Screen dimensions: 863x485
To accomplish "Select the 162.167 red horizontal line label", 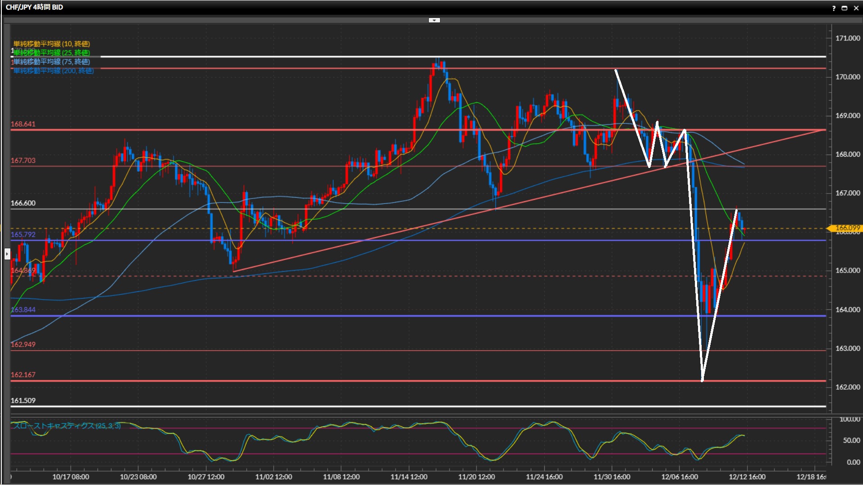I will coord(23,375).
